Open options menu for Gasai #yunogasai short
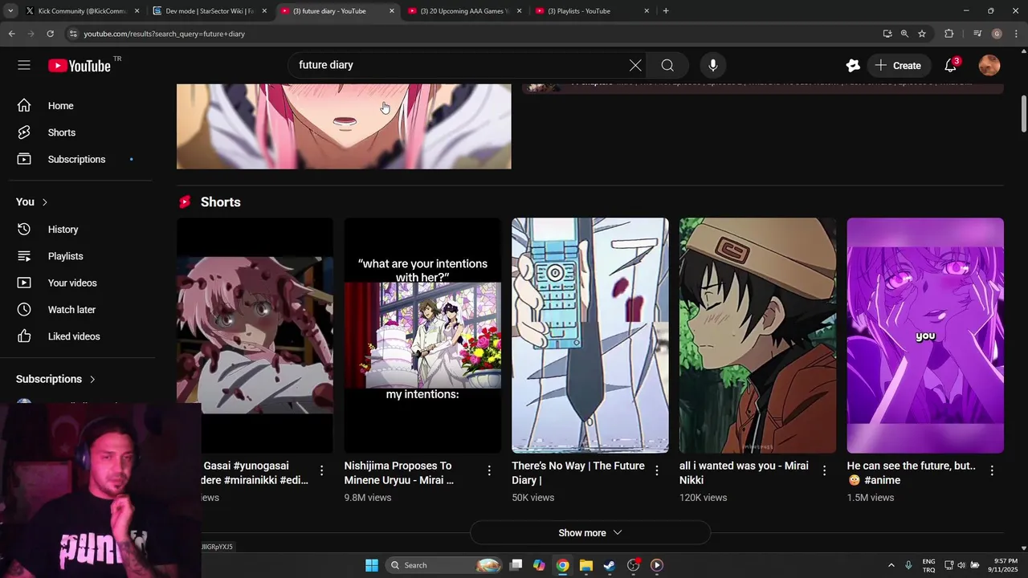Screen dimensions: 1028x578 (321, 470)
